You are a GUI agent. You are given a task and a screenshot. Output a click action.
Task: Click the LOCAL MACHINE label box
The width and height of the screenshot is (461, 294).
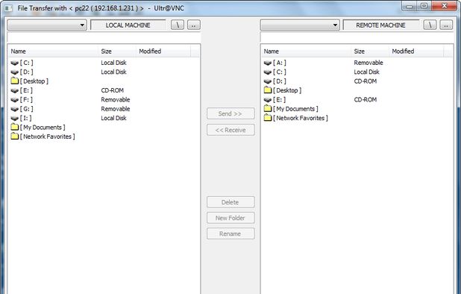(128, 25)
